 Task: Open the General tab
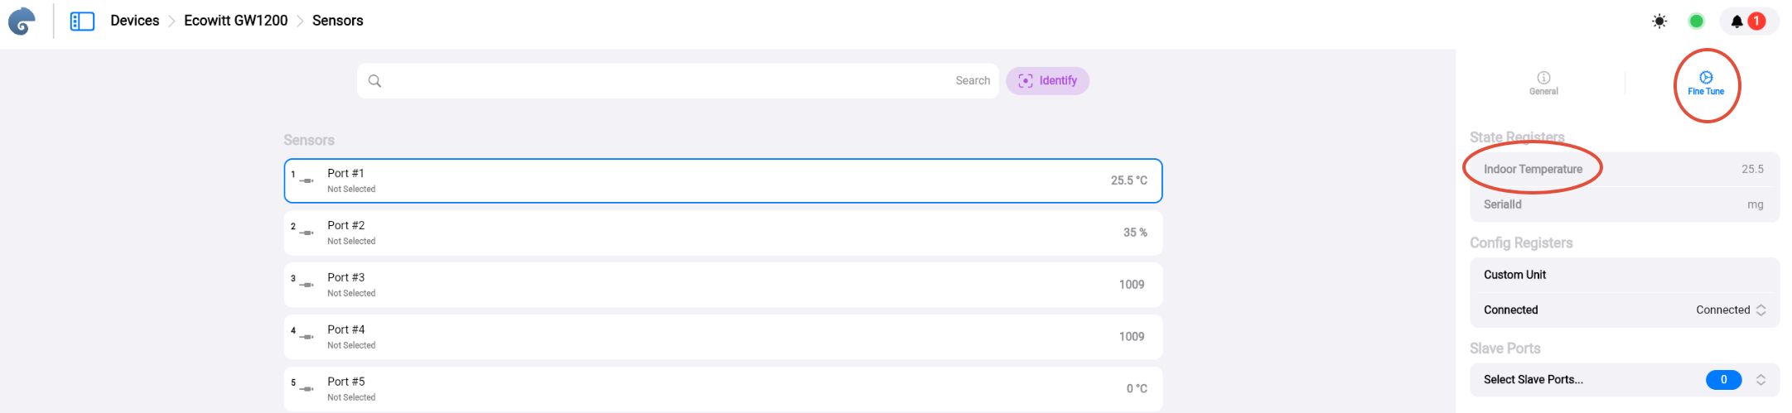point(1543,83)
